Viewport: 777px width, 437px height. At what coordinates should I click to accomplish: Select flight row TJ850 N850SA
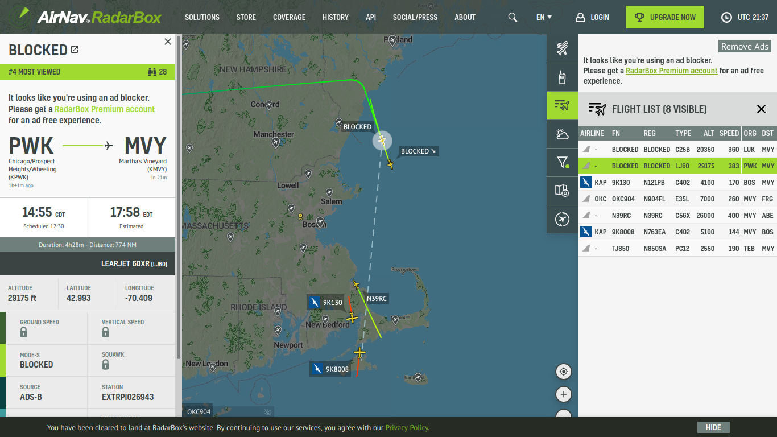pyautogui.click(x=677, y=249)
